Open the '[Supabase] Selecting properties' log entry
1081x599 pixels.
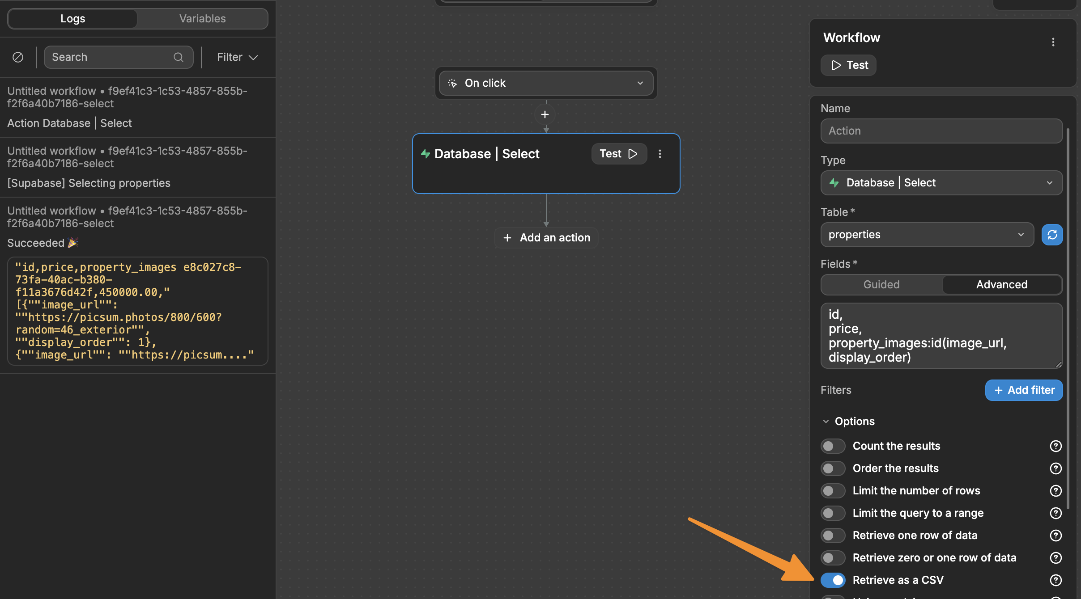[138, 167]
